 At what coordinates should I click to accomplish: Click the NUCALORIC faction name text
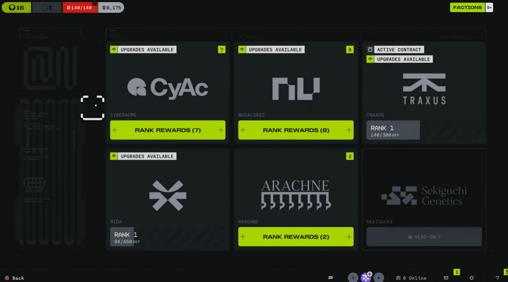coord(251,115)
